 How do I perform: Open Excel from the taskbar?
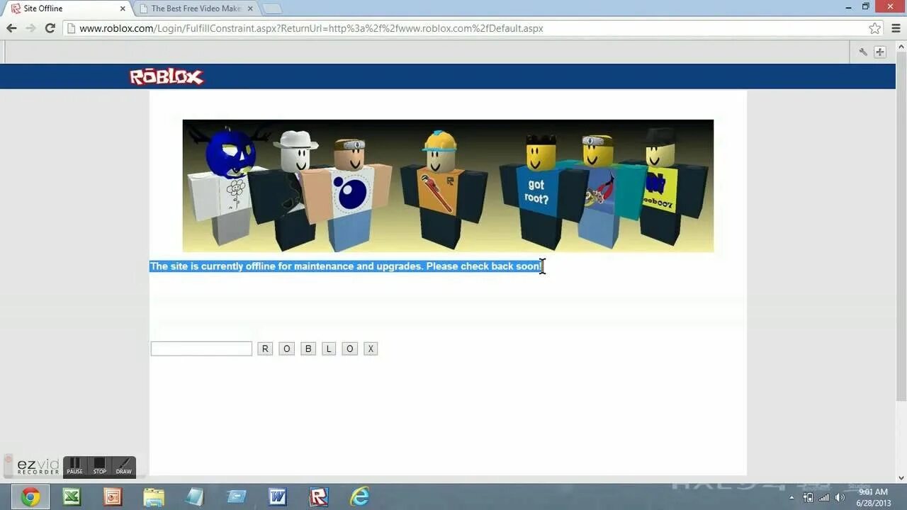click(72, 497)
